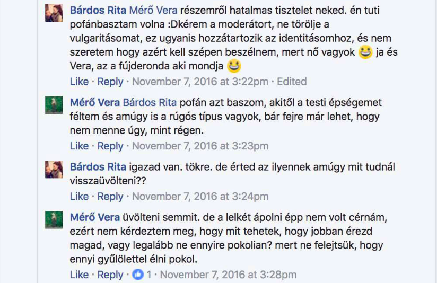Like the comment posted at 3:24pm

79,196
